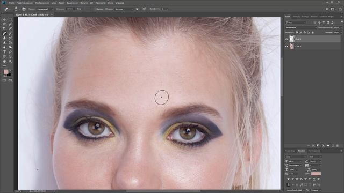Switch to the Character (Символ) panel tab
This screenshot has width=344, height=193.
302,151
